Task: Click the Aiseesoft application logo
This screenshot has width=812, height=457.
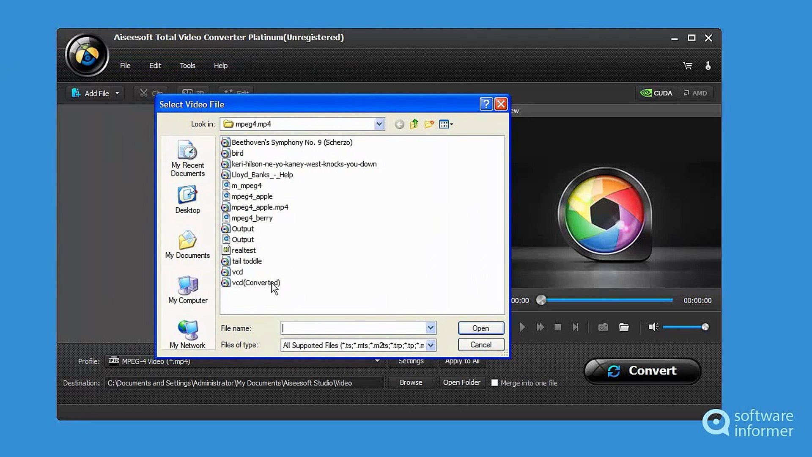Action: point(87,55)
